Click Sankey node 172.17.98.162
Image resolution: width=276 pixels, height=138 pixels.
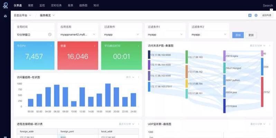[x=186, y=72]
